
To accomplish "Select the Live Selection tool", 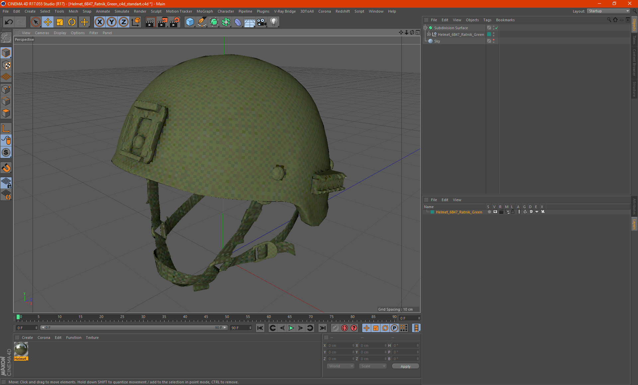I will point(36,22).
